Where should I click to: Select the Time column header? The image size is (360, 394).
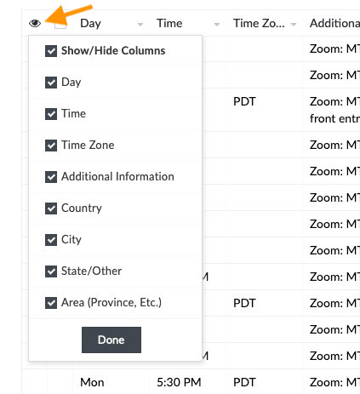click(x=169, y=23)
